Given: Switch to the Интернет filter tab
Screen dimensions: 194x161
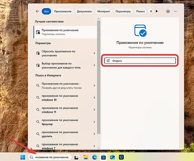Looking at the screenshot, I should point(104,11).
